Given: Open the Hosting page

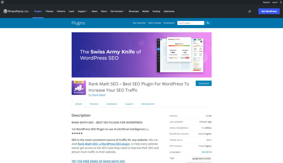Looking at the screenshot, I should (156, 11).
